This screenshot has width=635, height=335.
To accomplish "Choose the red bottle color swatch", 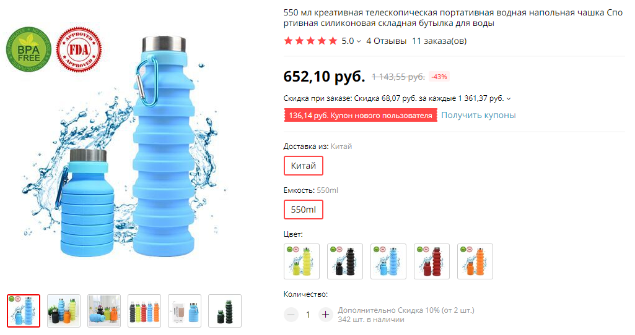I will [432, 261].
